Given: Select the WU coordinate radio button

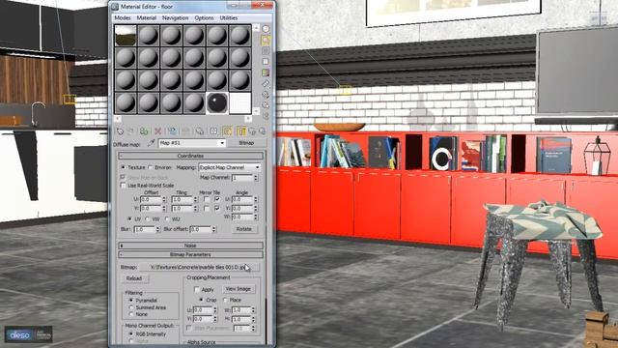Looking at the screenshot, I should tap(167, 218).
